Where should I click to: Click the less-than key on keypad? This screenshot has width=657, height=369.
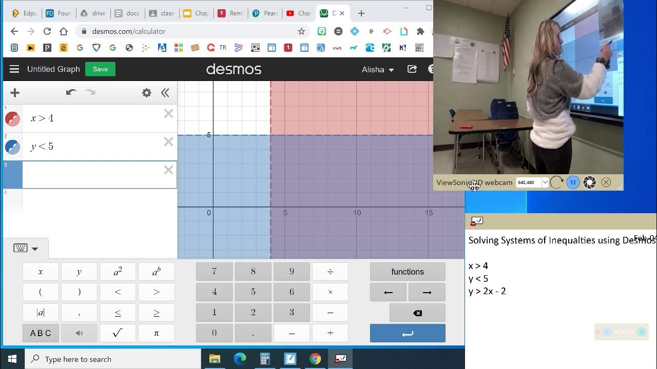point(118,292)
